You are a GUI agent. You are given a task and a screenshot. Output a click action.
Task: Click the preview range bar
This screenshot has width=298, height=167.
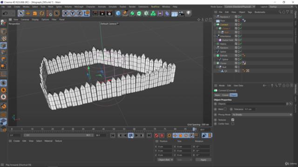point(59,135)
